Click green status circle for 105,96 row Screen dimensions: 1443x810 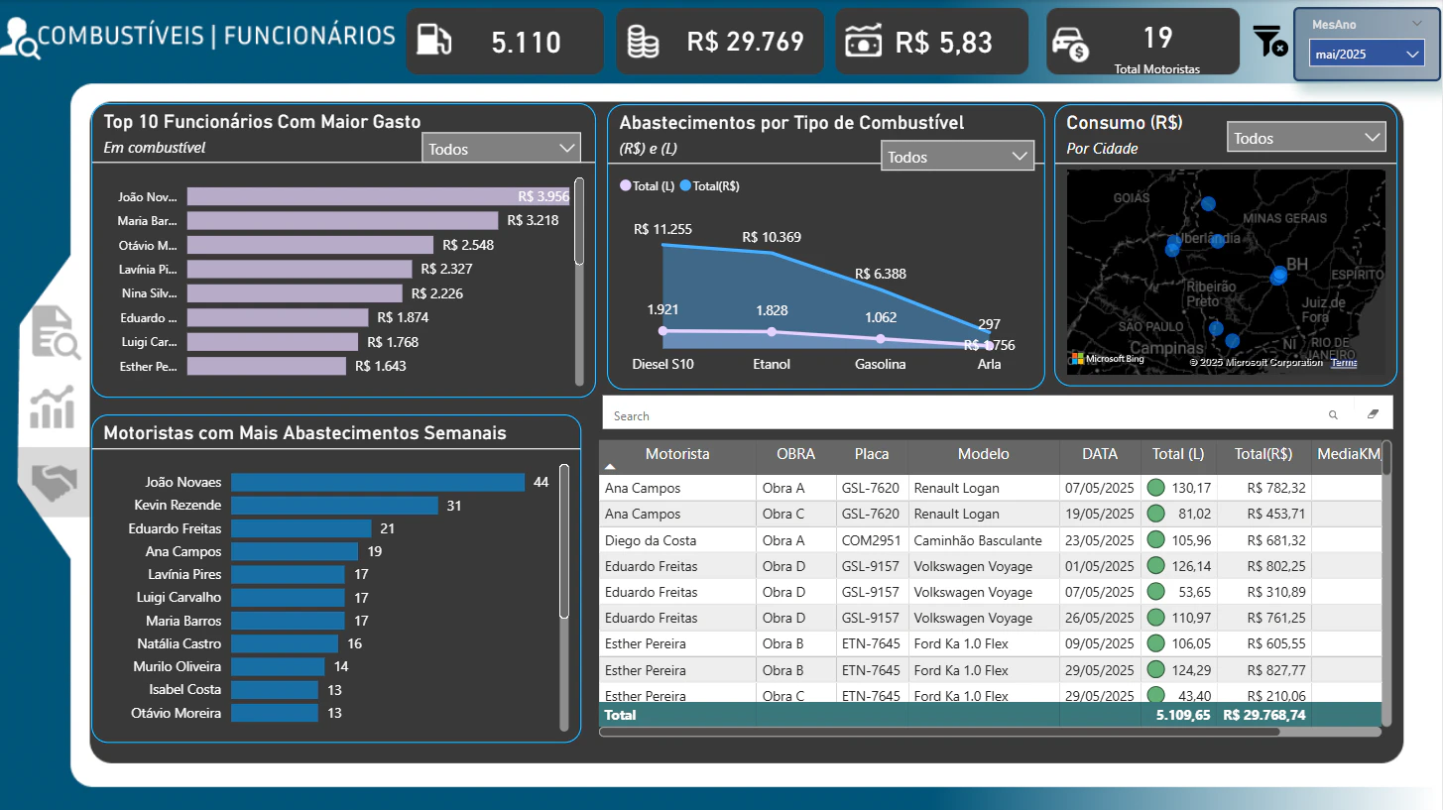1155,540
